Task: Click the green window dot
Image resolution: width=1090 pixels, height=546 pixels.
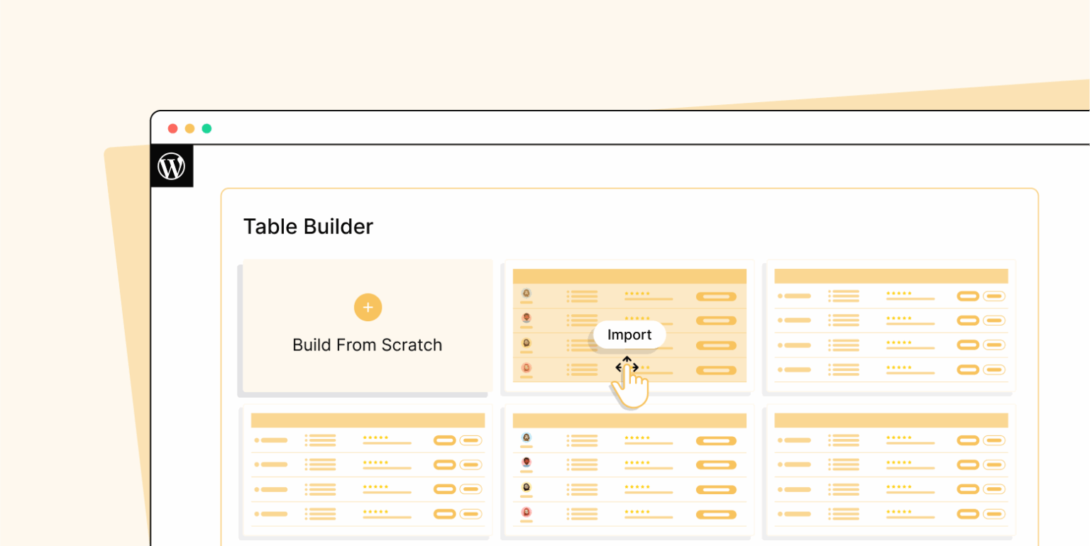Action: [x=207, y=128]
